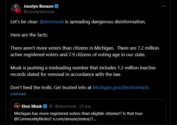Open the three-dot more options menu

[x=163, y=6]
